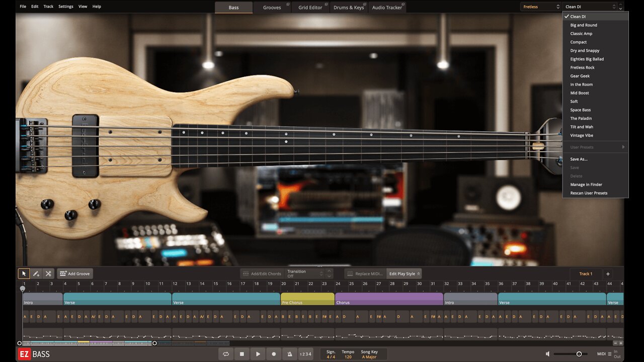Open the Edit menu

[35, 7]
